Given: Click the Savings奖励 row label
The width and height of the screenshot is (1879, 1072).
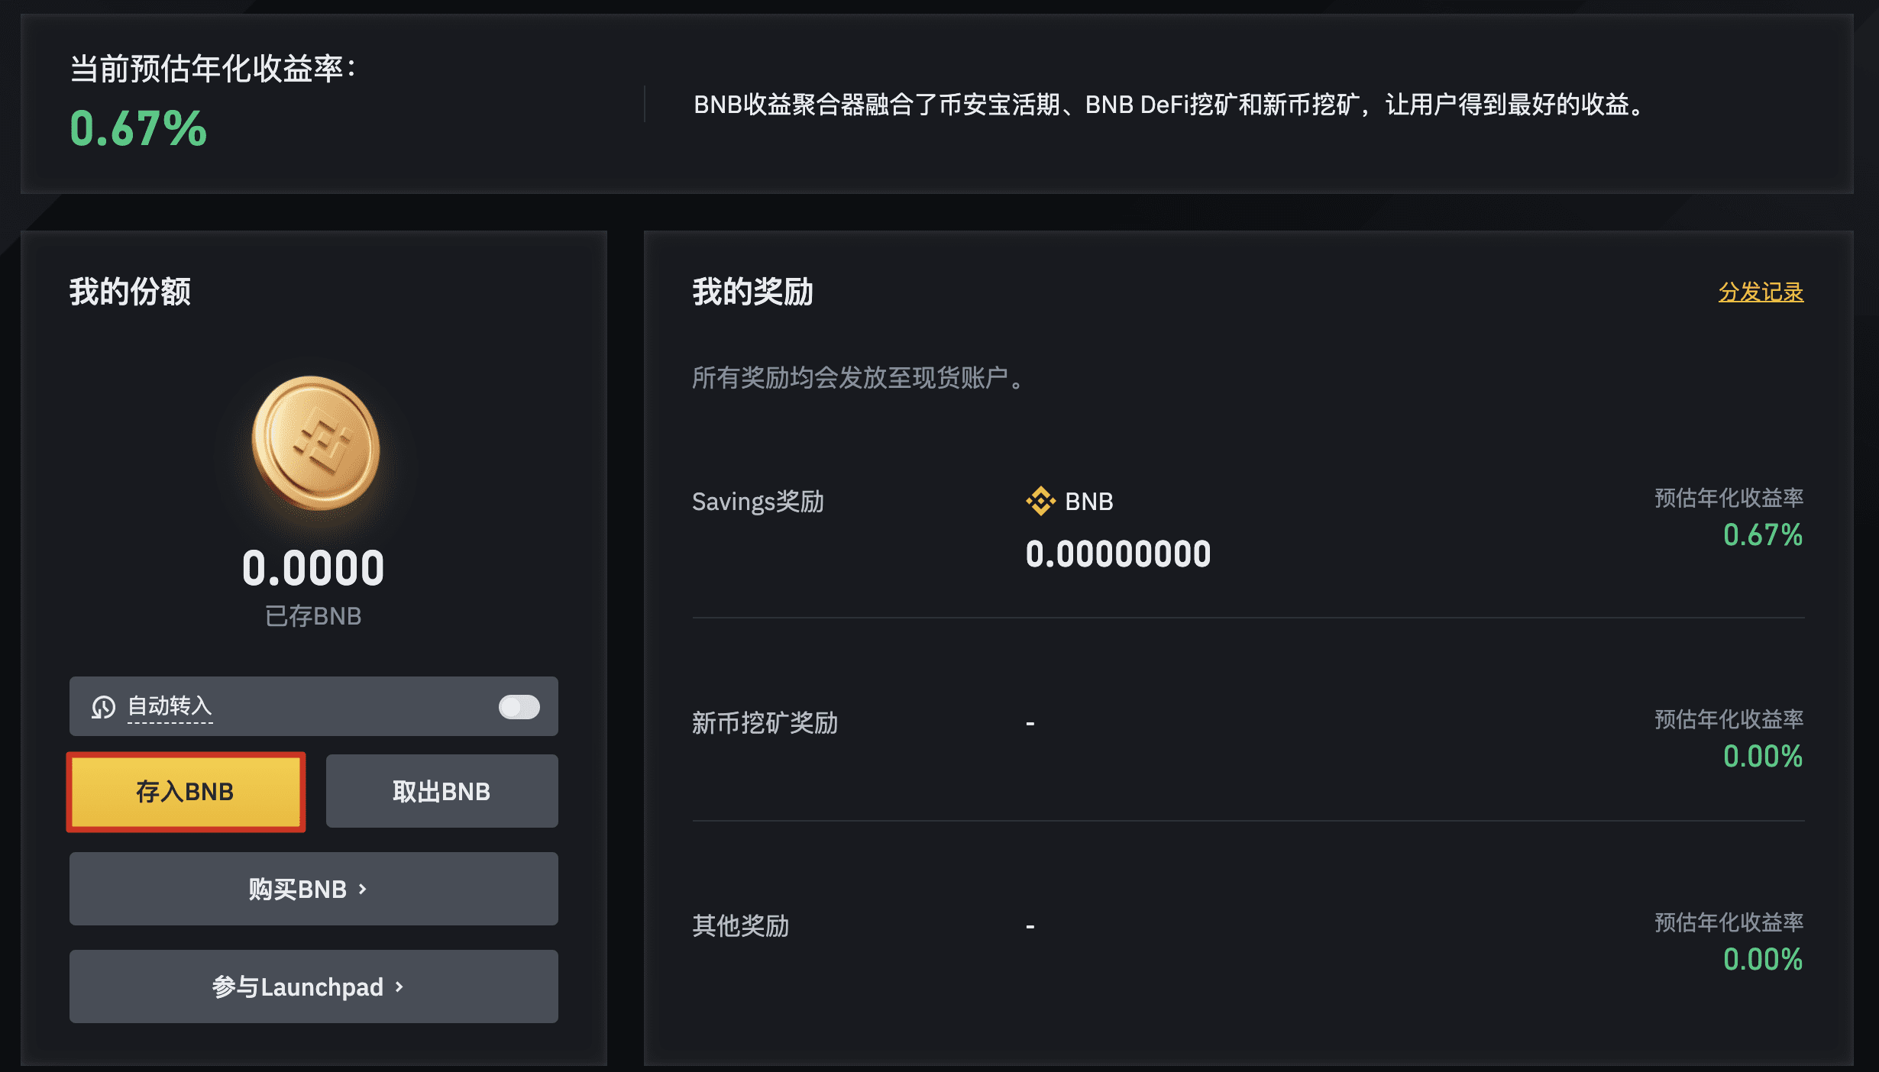Looking at the screenshot, I should tap(758, 502).
